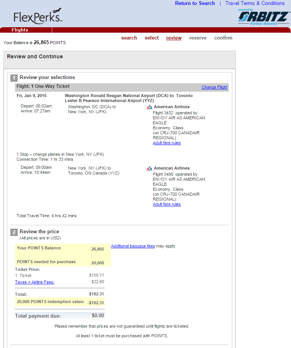This screenshot has width=291, height=348.
Task: Go to the search step
Action: click(x=129, y=38)
